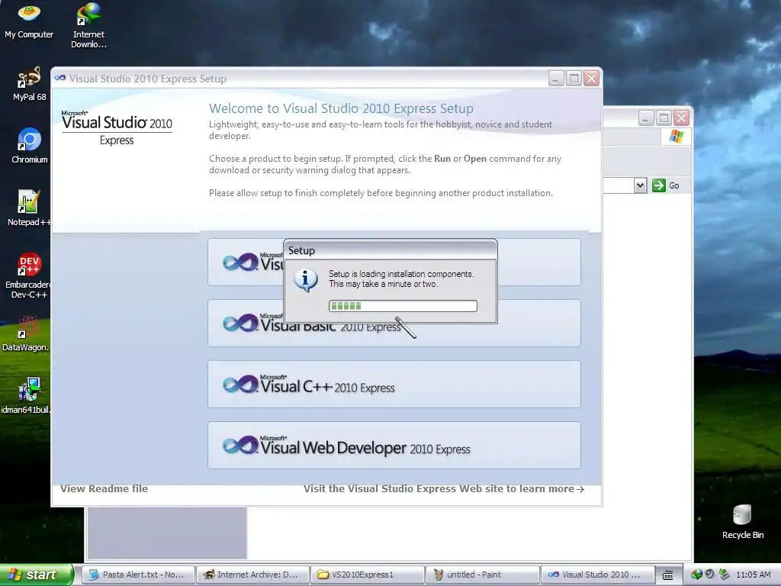Open Notepad++ desktop shortcut

click(29, 208)
